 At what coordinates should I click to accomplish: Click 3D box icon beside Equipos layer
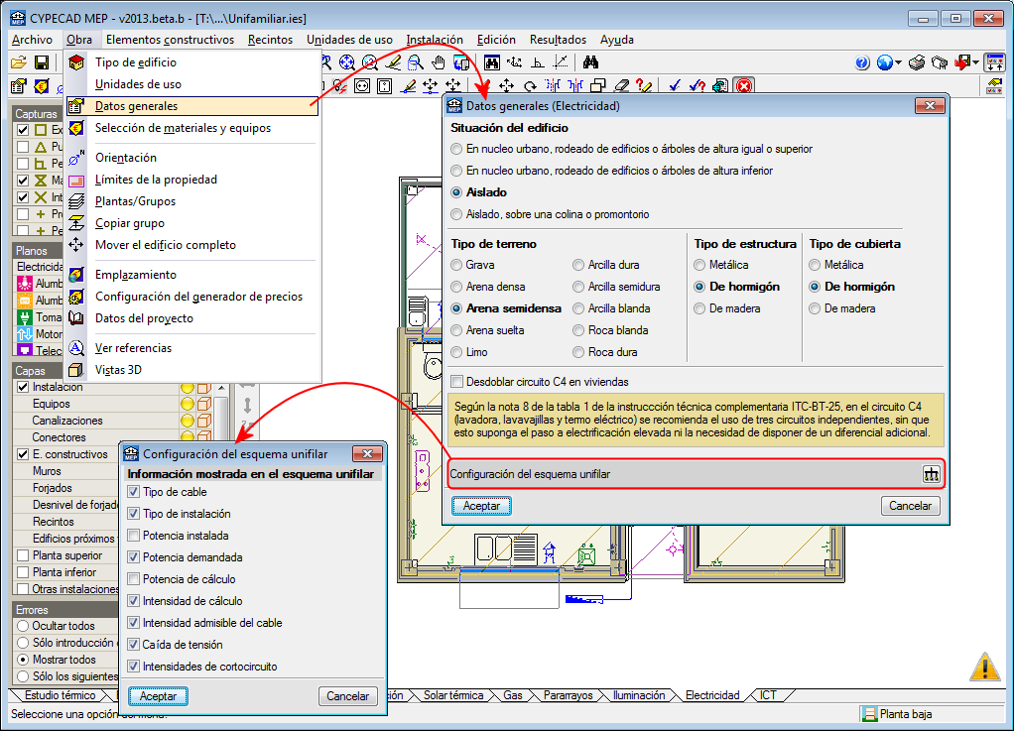coord(204,404)
